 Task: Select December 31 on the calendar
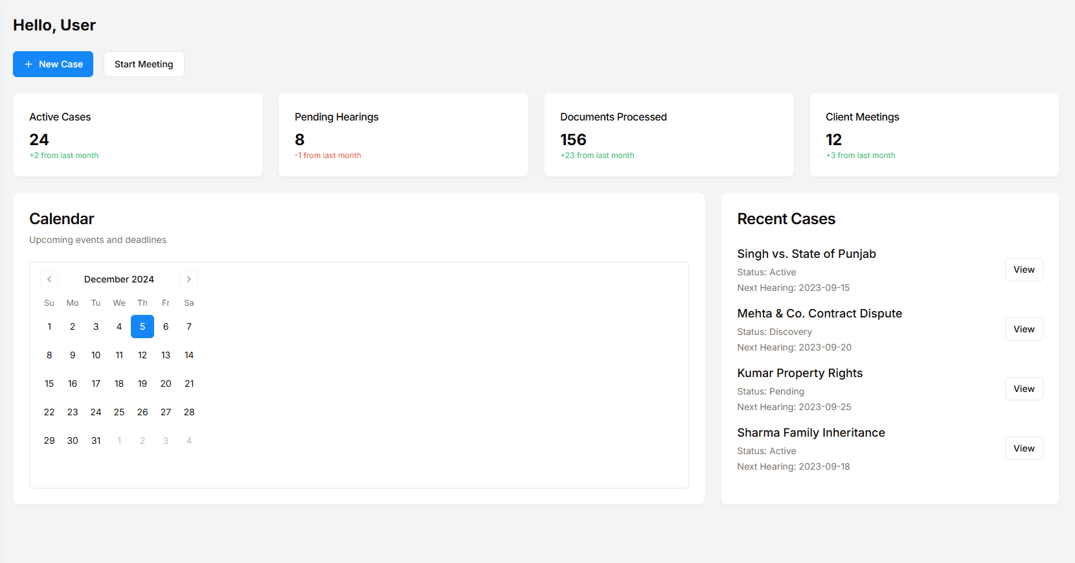[96, 441]
